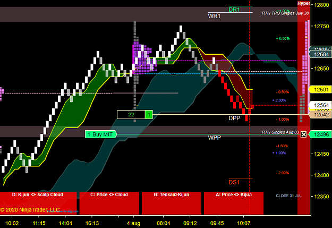Click the CLOSE 31 JUL label

(289, 196)
